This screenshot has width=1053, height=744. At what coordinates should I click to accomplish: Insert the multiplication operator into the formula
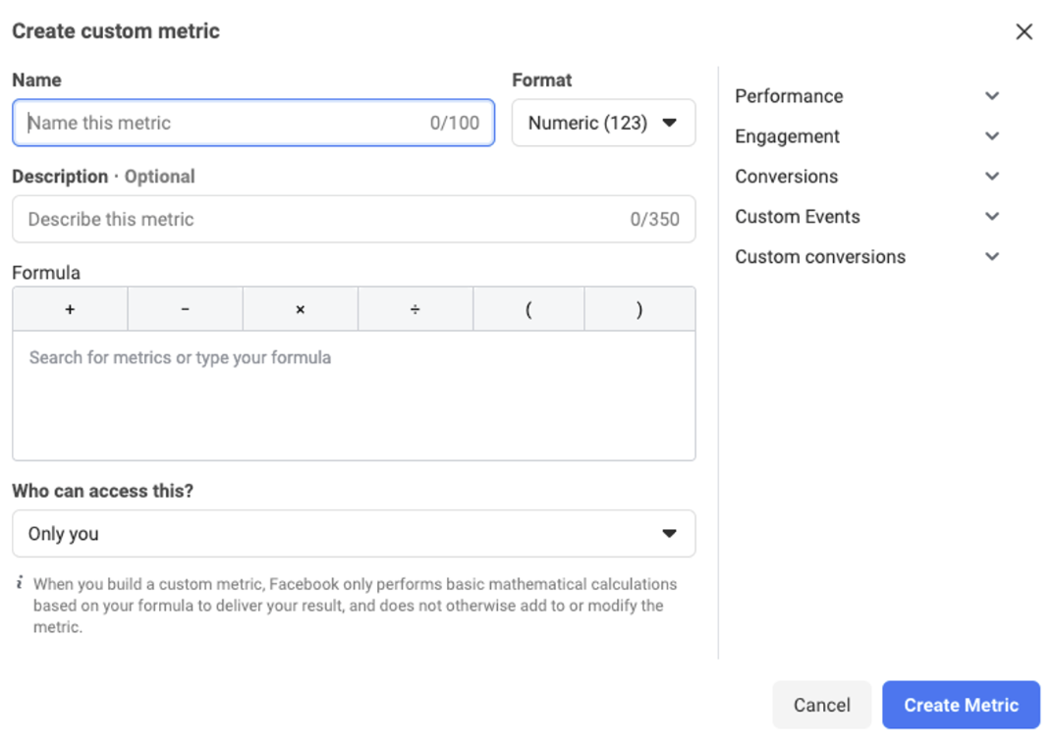point(300,308)
